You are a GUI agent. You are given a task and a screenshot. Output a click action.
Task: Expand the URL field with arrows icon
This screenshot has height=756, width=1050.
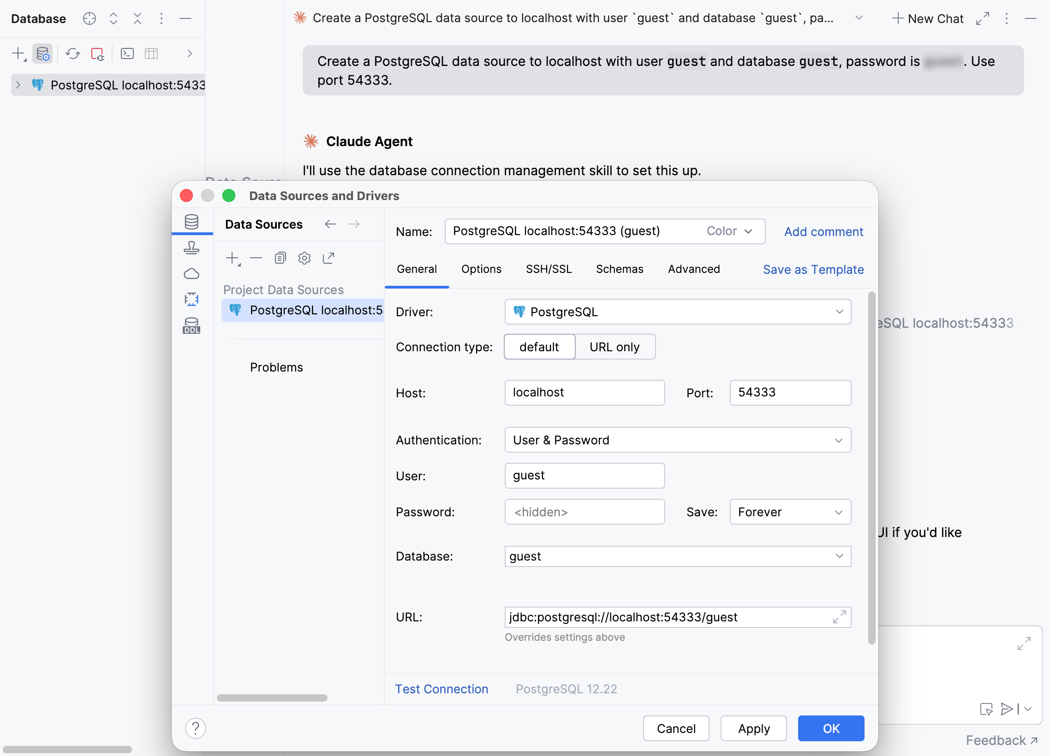pyautogui.click(x=839, y=617)
